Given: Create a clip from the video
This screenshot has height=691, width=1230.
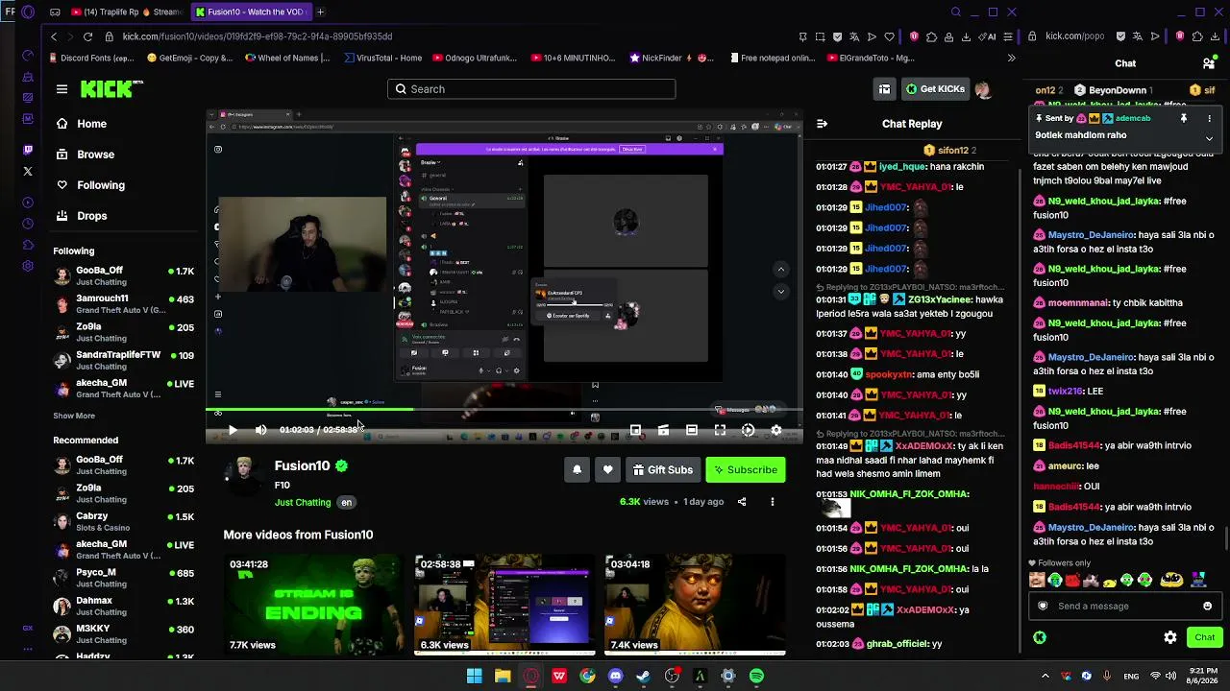Looking at the screenshot, I should 663,430.
